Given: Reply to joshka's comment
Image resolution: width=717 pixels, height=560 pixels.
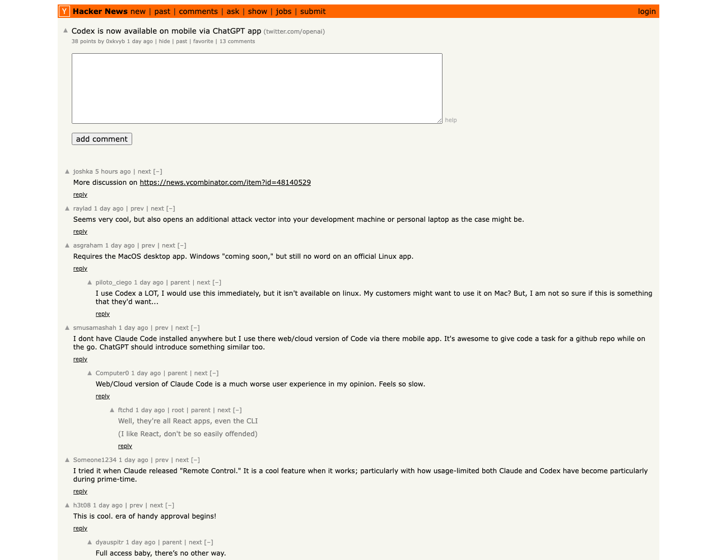Looking at the screenshot, I should click(80, 195).
